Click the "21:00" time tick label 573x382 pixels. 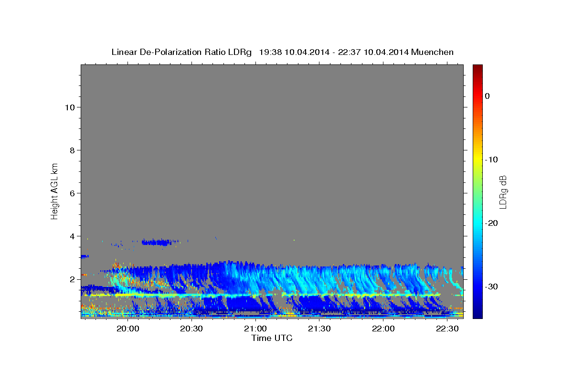[255, 329]
